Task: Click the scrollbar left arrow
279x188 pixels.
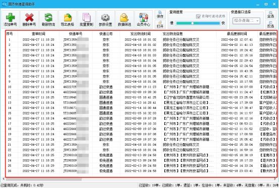Action: (3, 179)
